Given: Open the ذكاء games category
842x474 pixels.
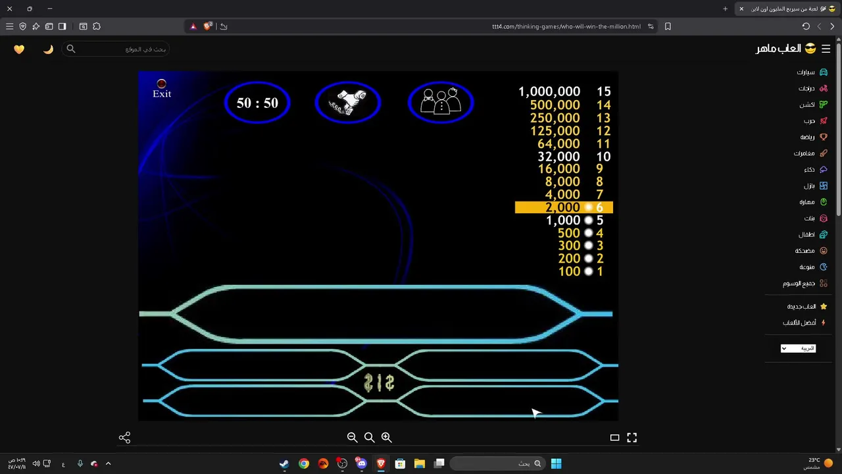Looking at the screenshot, I should click(x=815, y=170).
